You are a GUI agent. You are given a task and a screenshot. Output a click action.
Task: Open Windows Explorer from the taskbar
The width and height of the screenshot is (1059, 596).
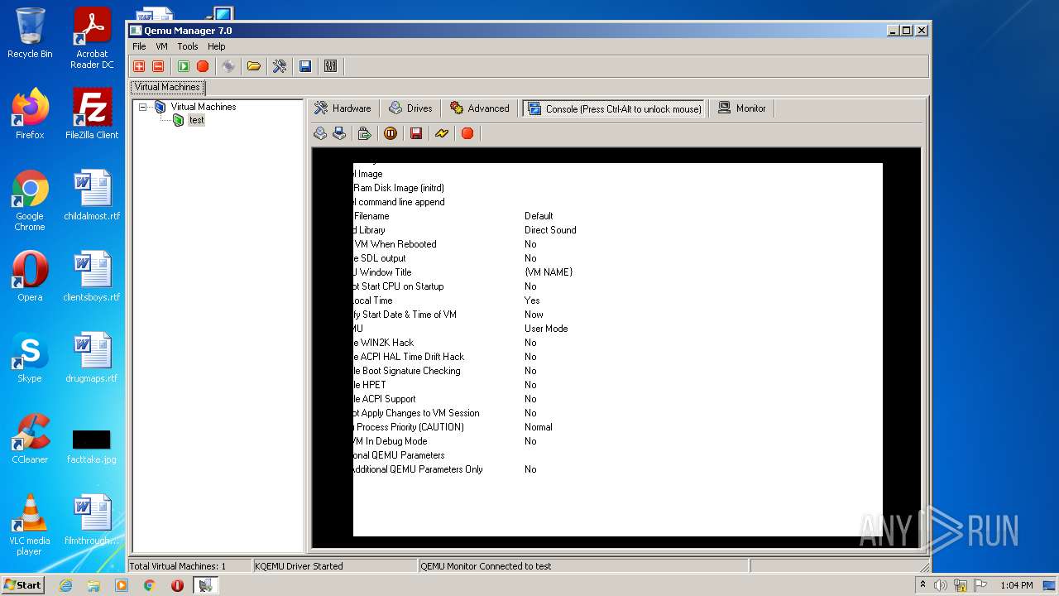point(93,585)
